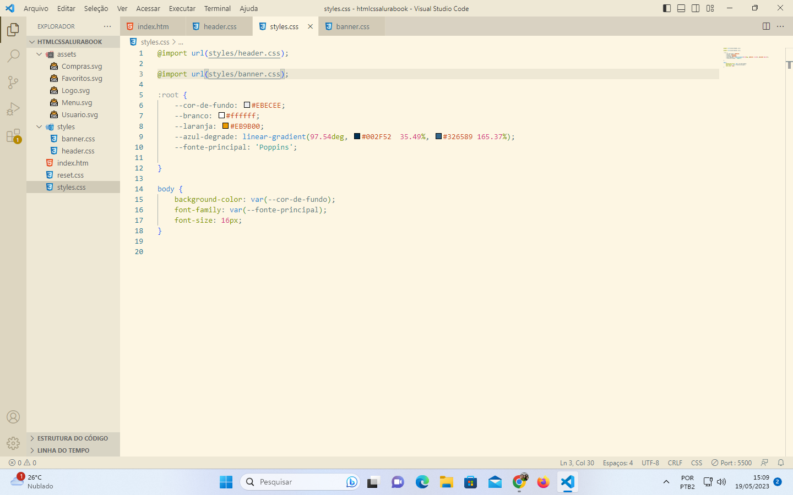Open the Ver menu

click(122, 8)
